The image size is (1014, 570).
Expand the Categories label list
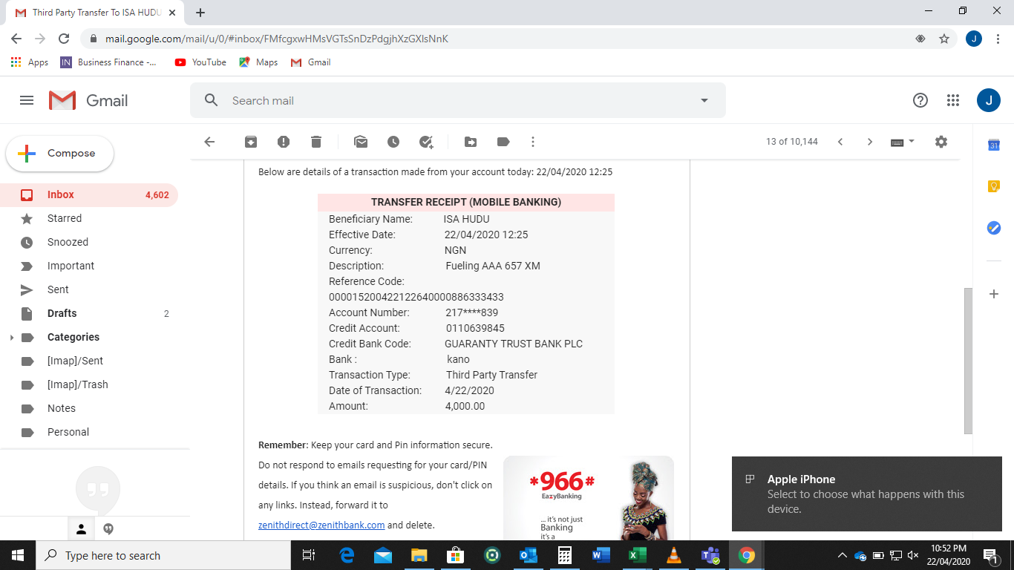pos(11,338)
